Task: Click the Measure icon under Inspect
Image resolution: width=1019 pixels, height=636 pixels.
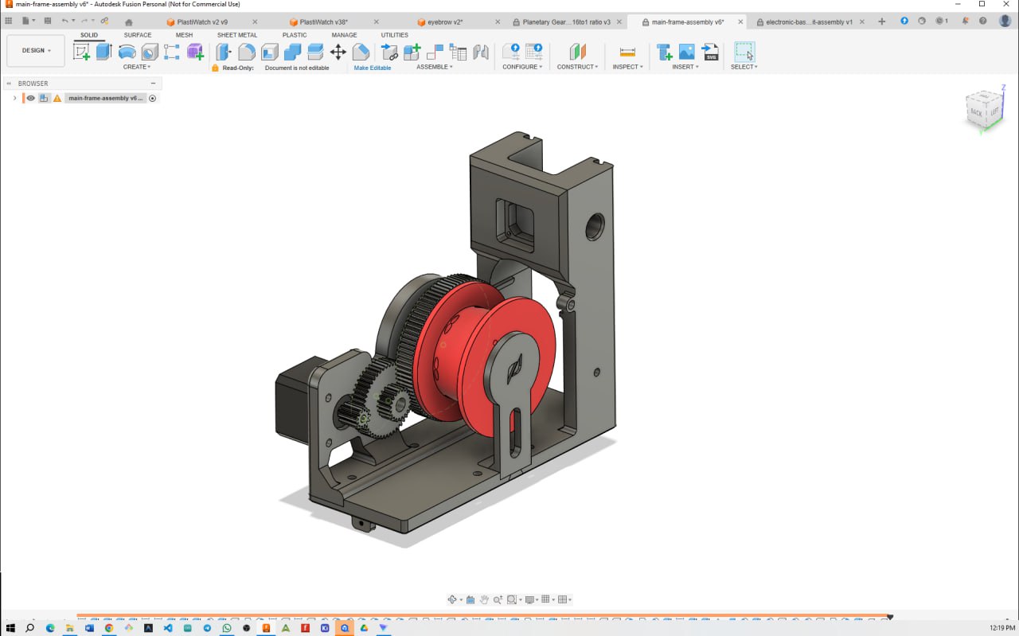Action: [627, 53]
